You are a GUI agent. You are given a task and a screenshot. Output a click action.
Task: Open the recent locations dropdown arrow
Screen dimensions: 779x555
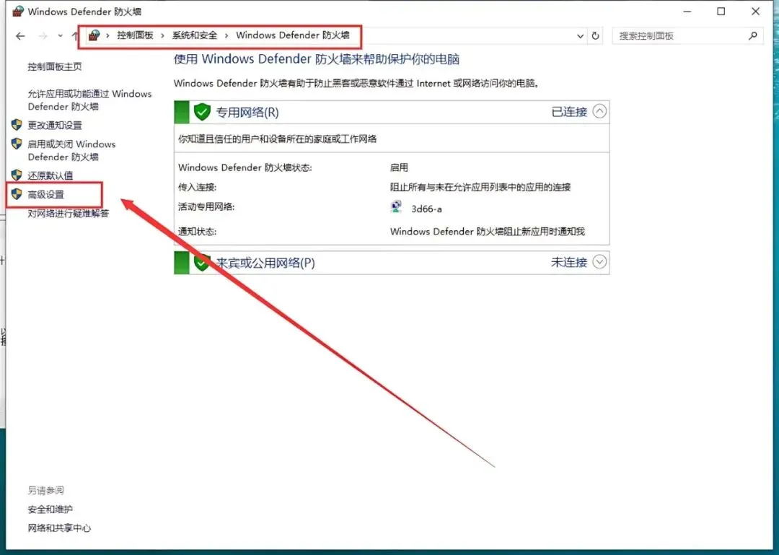(60, 36)
